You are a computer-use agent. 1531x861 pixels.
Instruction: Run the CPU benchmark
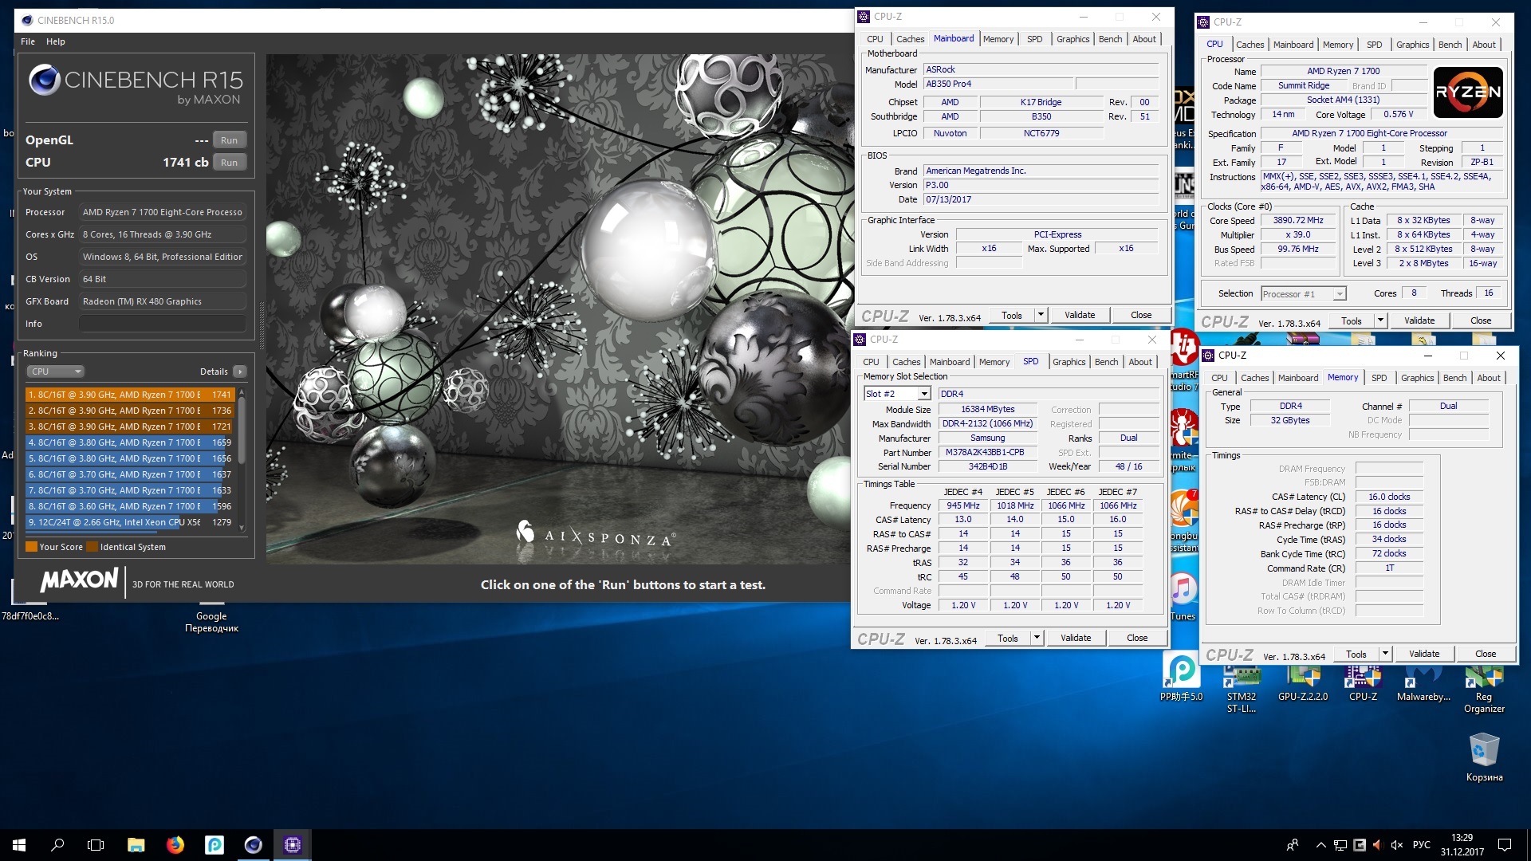coord(229,163)
